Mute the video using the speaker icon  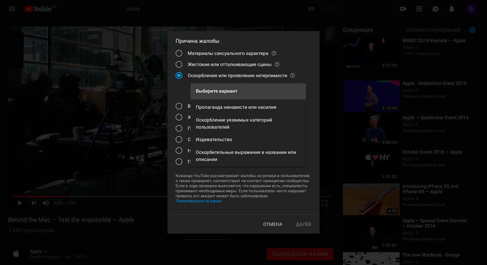[x=46, y=203]
